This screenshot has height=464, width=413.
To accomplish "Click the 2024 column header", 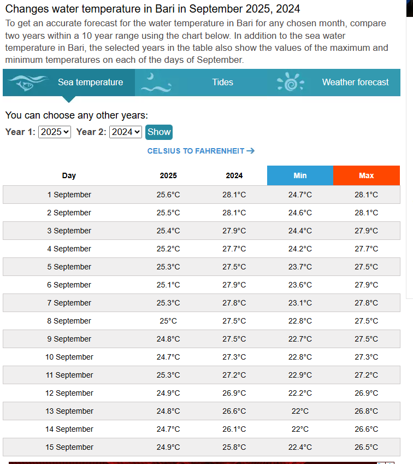I will coord(234,175).
